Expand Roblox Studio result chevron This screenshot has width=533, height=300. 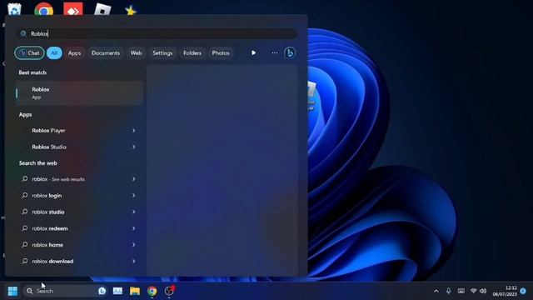click(x=133, y=147)
